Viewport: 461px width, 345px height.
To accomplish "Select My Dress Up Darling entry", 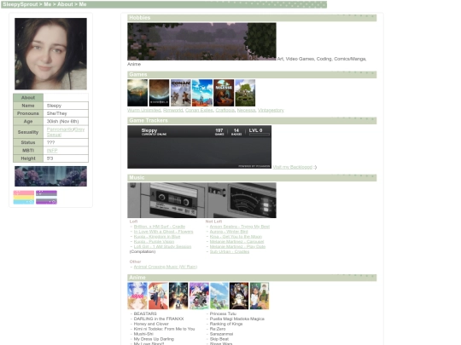I will 154,339.
